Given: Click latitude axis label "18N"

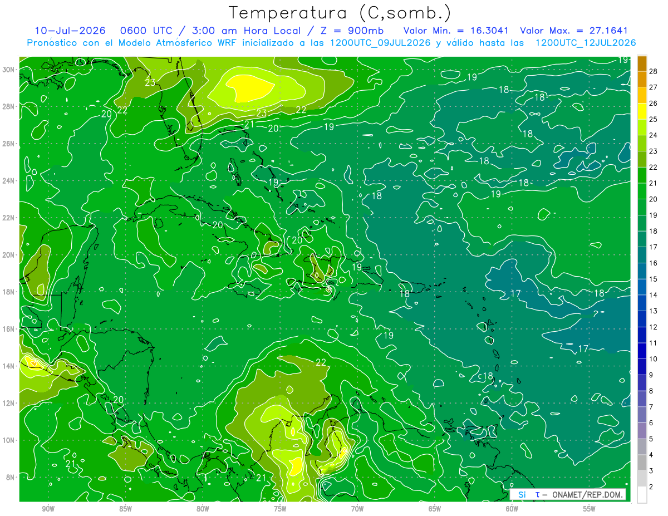Looking at the screenshot, I should [9, 292].
